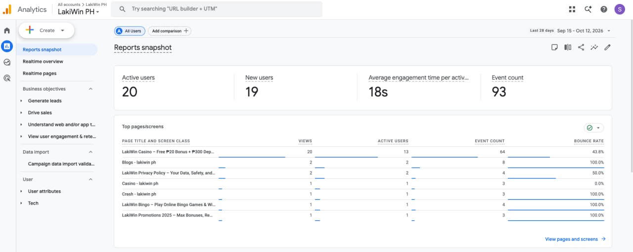The width and height of the screenshot is (633, 252).
Task: Open Campaign data import validation
Action: 61,164
